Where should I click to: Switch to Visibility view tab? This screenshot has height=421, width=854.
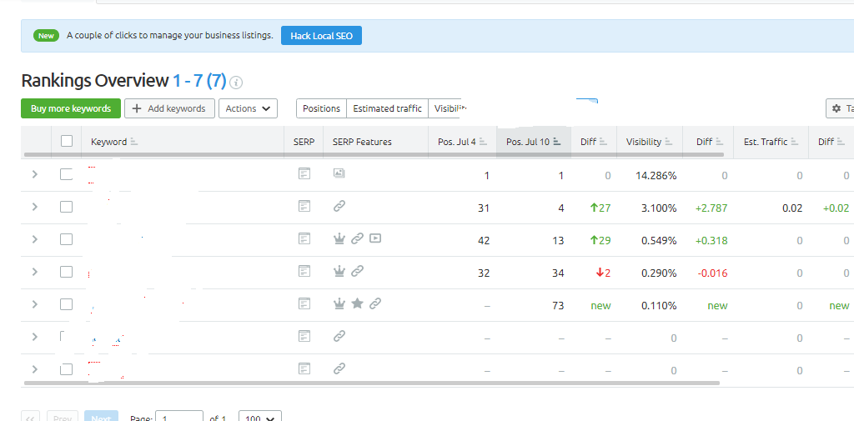(x=445, y=108)
